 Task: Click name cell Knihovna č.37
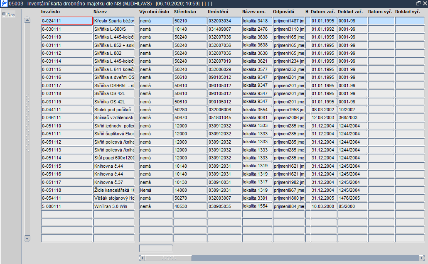tap(114, 182)
